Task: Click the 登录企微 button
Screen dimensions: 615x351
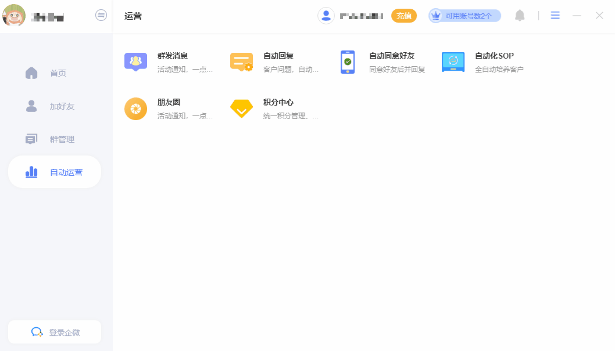Action: [55, 332]
